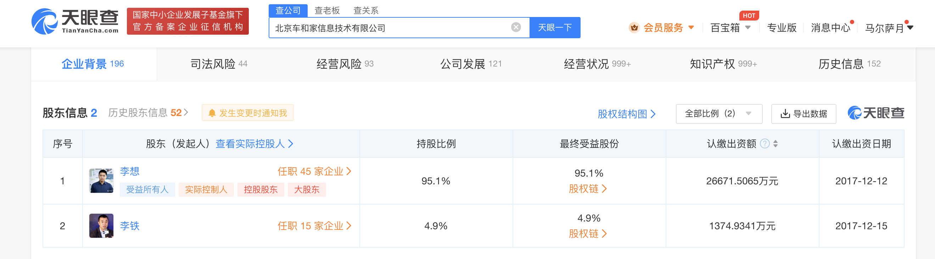This screenshot has height=259, width=935.
Task: Switch to 查公司 search tab
Action: pyautogui.click(x=288, y=11)
